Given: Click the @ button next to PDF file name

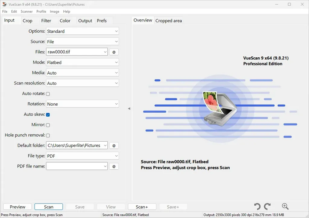Looking at the screenshot, I should tap(114, 166).
